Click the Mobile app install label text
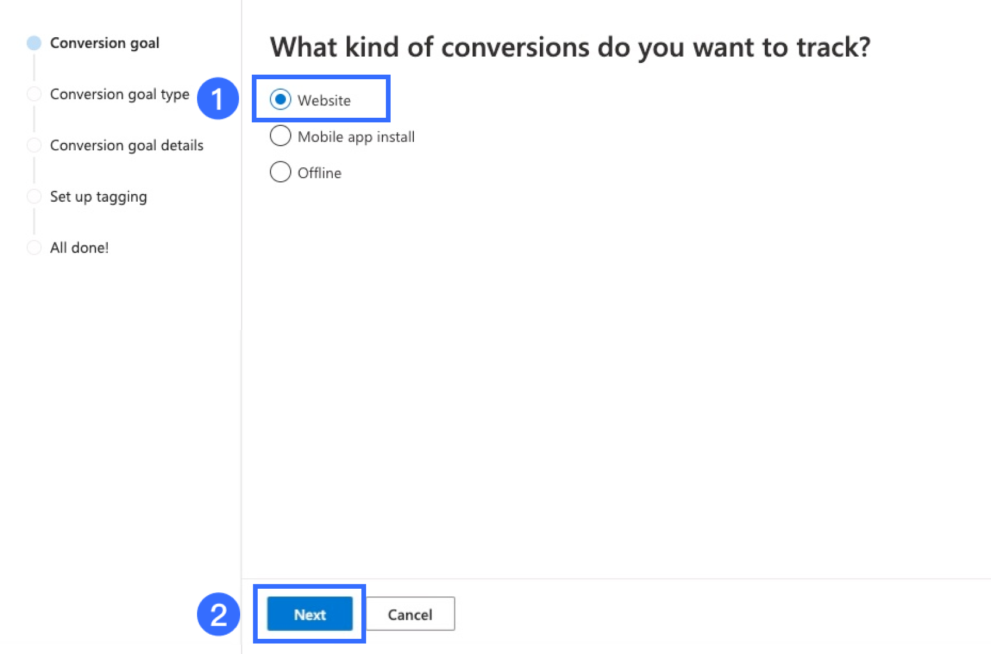This screenshot has height=654, width=991. tap(356, 137)
